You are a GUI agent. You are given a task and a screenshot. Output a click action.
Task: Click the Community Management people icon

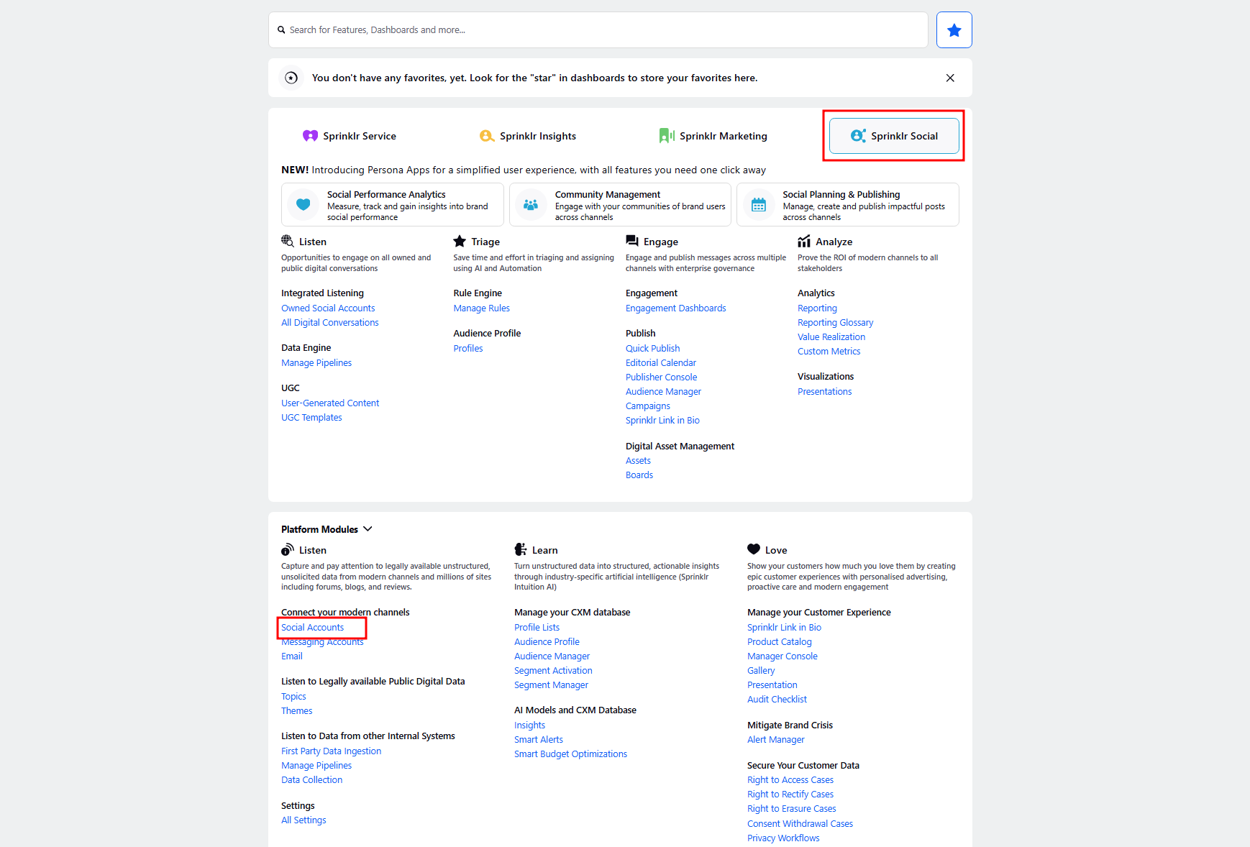pyautogui.click(x=531, y=205)
